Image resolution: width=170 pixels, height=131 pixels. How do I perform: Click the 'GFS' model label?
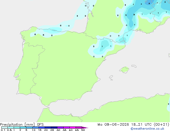point(40,125)
